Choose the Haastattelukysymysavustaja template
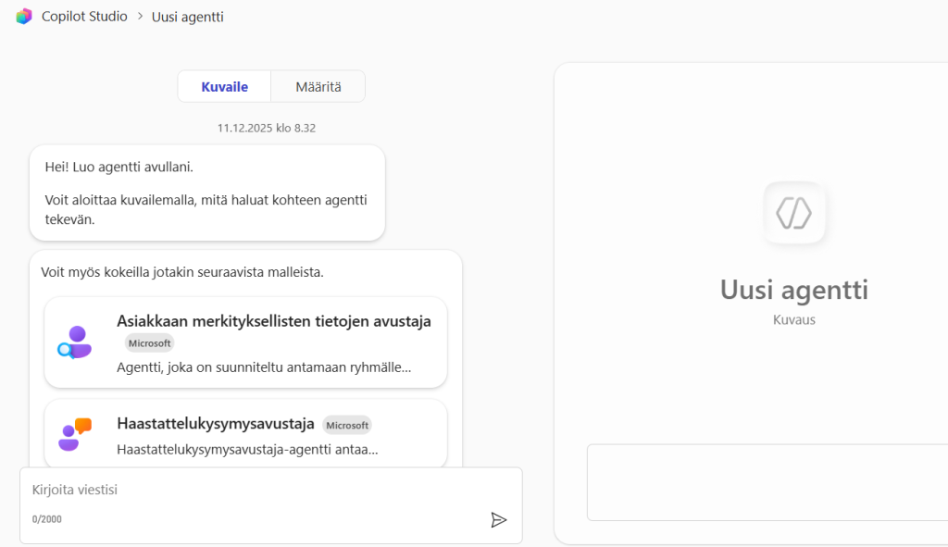Screen dimensions: 948x547 click(245, 432)
